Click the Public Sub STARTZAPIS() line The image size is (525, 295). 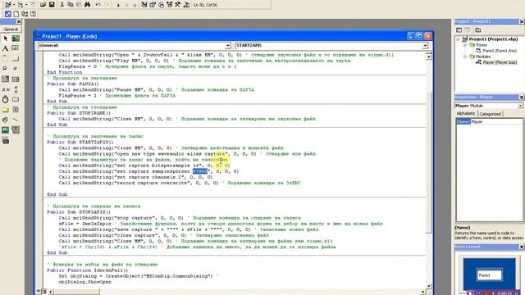[x=80, y=142]
